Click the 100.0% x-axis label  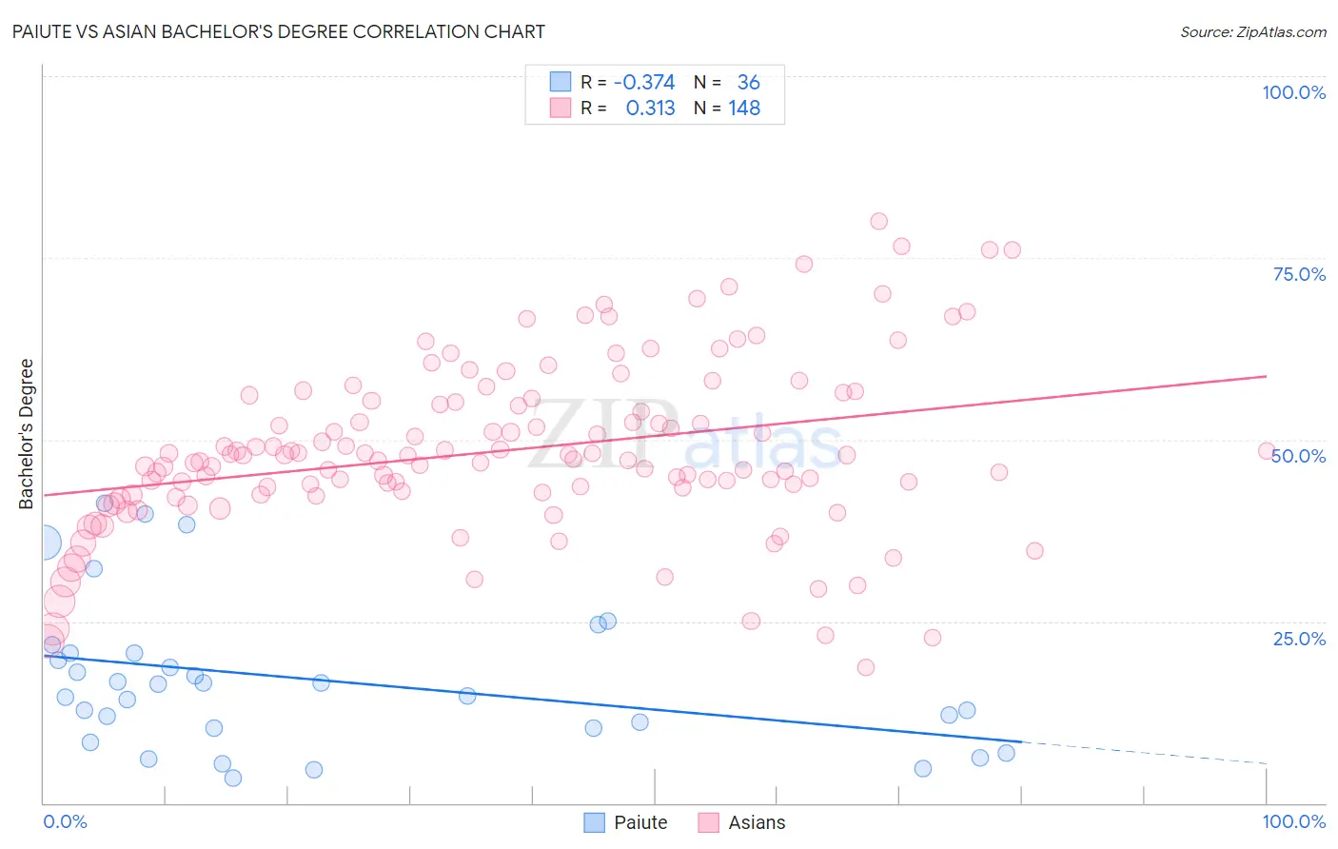1293,821
